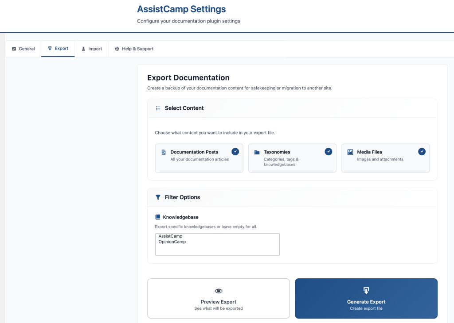Click the Preview Export button

(x=218, y=298)
